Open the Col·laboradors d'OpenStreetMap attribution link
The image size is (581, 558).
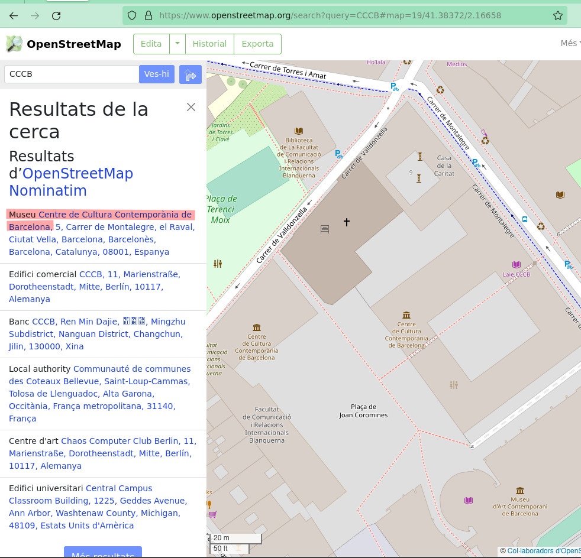click(544, 551)
